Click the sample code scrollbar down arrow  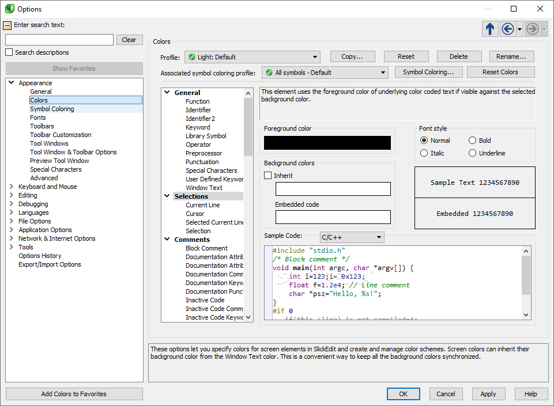point(526,314)
